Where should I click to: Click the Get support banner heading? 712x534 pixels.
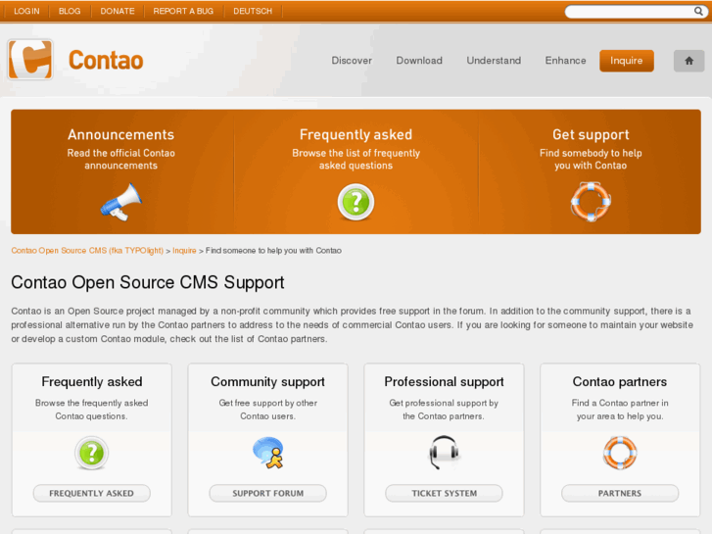tap(591, 134)
